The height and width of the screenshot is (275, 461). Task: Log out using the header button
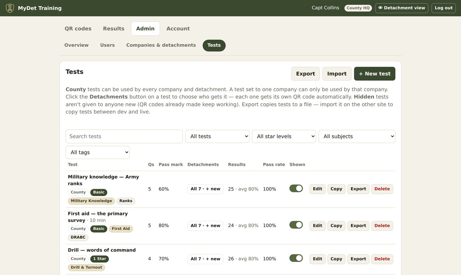click(x=444, y=8)
